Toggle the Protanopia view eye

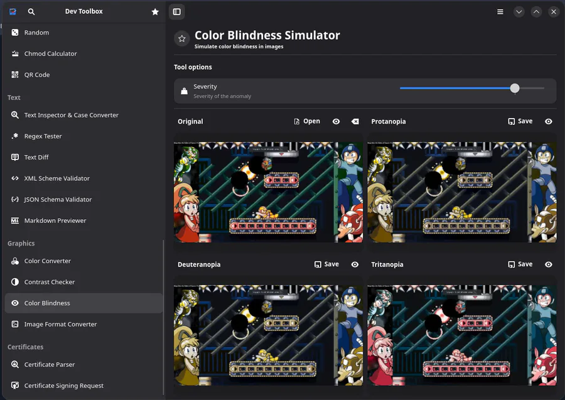[549, 121]
